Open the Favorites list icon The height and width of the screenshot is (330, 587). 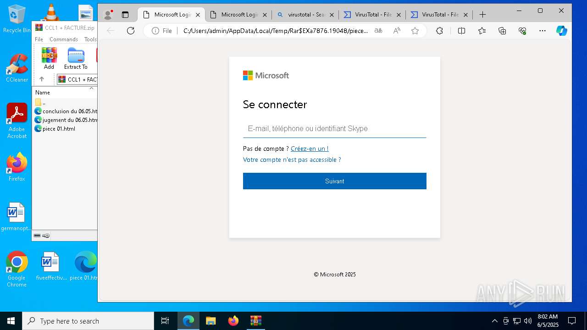(482, 31)
